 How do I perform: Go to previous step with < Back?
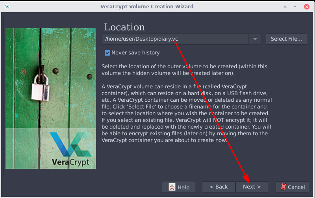[219, 187]
